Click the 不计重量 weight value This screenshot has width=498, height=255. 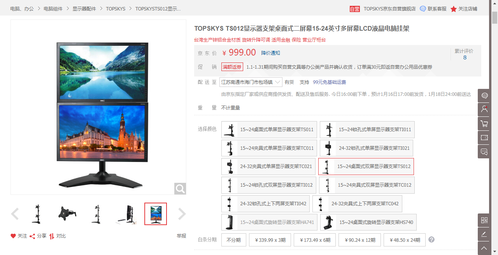(231, 108)
